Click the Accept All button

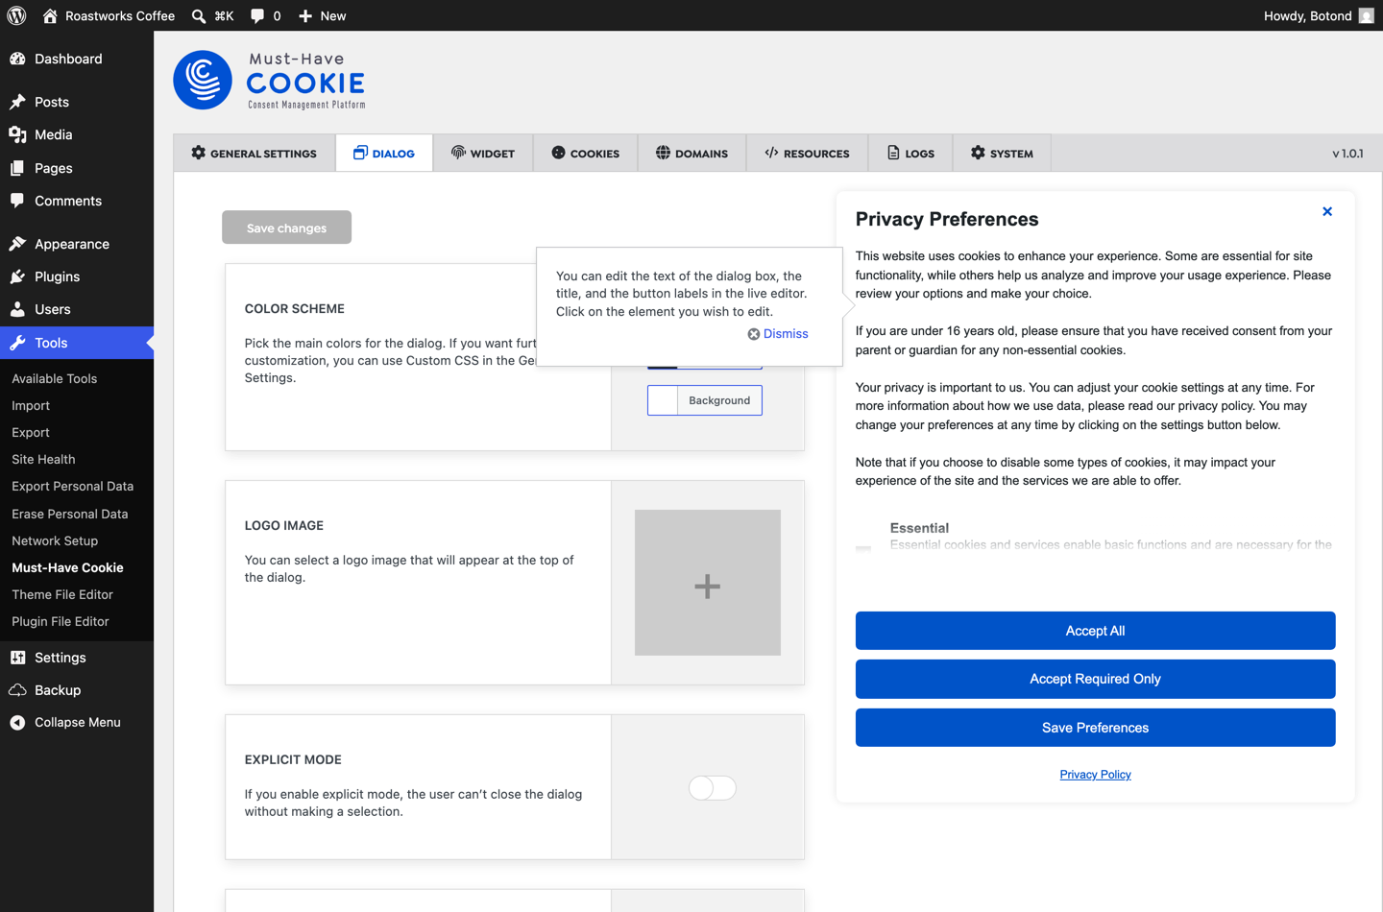pyautogui.click(x=1095, y=631)
